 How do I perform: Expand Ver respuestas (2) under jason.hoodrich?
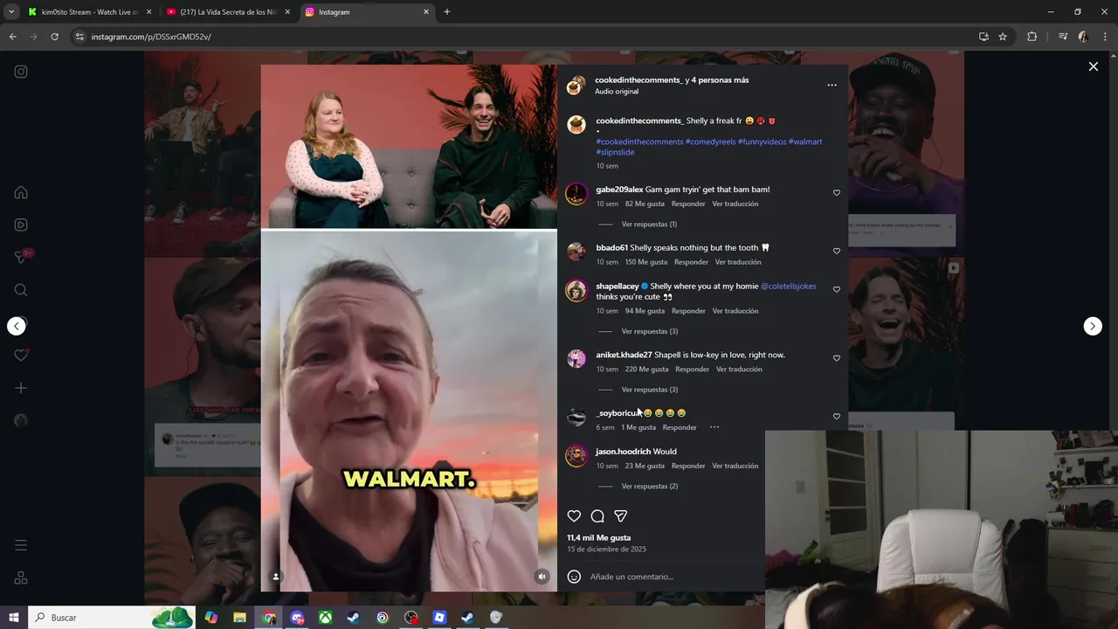[649, 487]
